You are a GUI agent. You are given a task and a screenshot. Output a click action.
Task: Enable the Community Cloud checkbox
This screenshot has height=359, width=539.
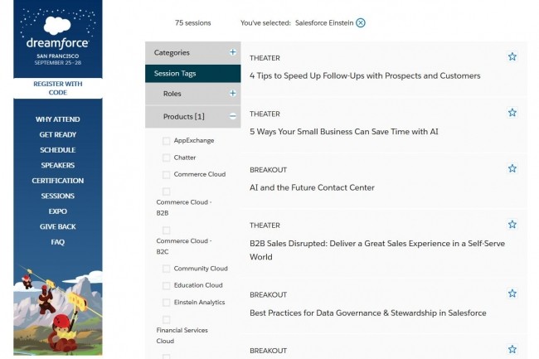[x=166, y=269]
